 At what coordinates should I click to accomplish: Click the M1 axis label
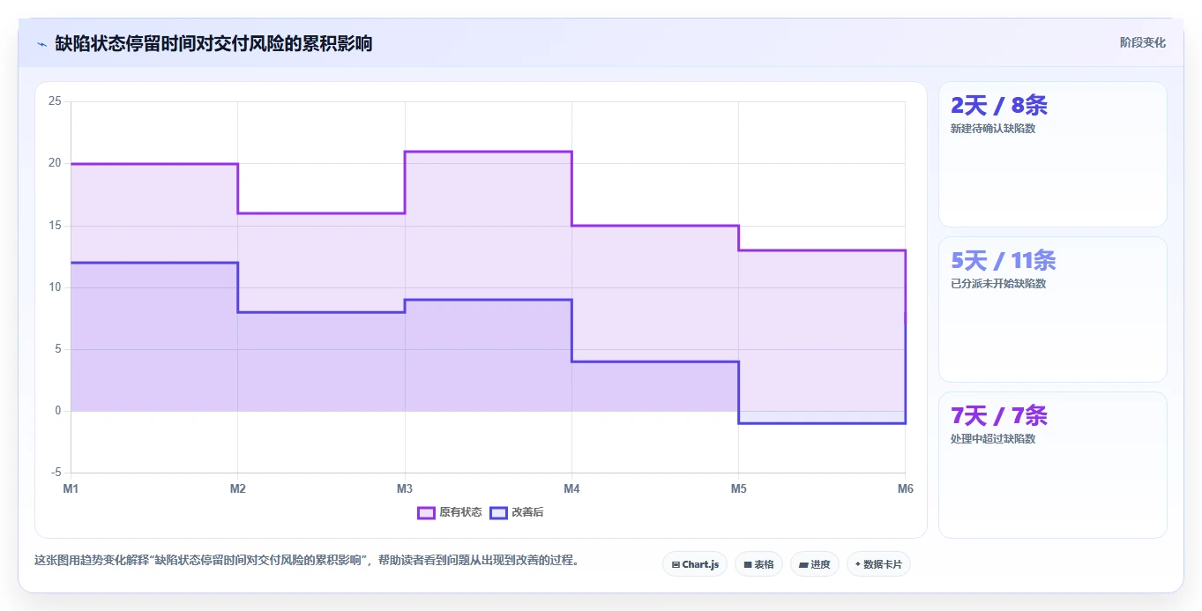(71, 488)
